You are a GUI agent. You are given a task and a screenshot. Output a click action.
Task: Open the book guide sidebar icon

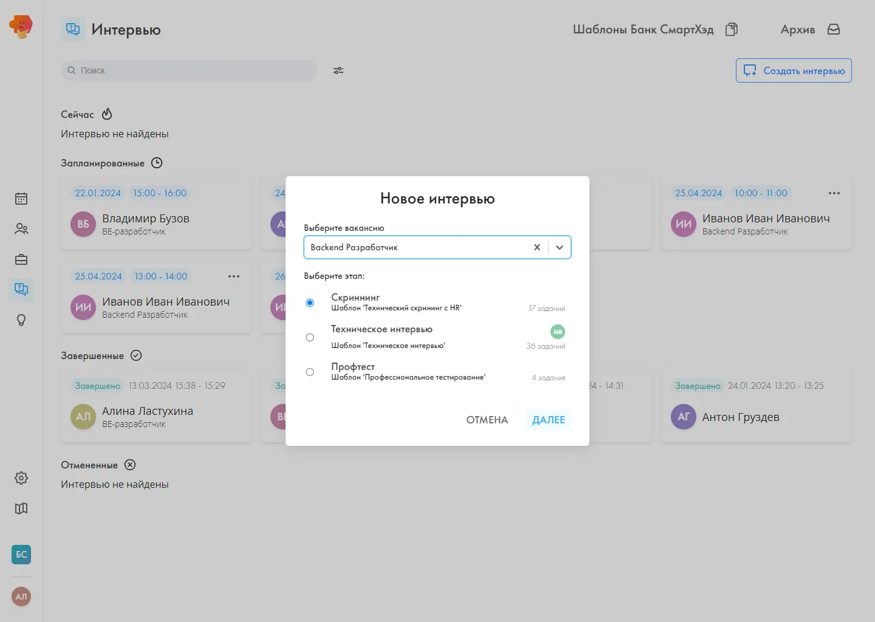pos(21,508)
